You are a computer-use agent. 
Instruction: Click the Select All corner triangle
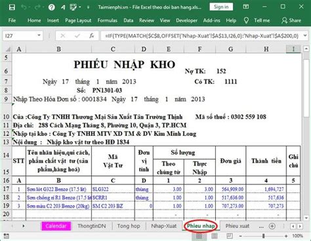point(7,49)
